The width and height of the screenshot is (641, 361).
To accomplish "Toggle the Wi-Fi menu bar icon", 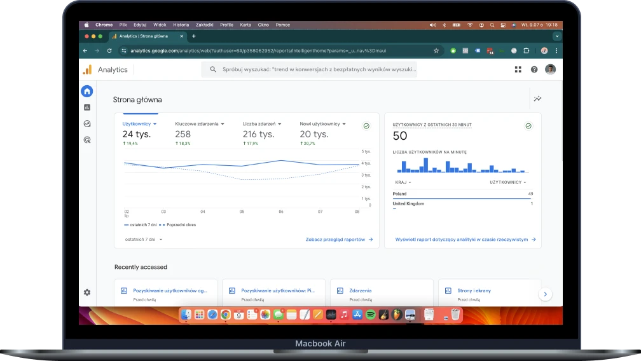I will tap(470, 25).
